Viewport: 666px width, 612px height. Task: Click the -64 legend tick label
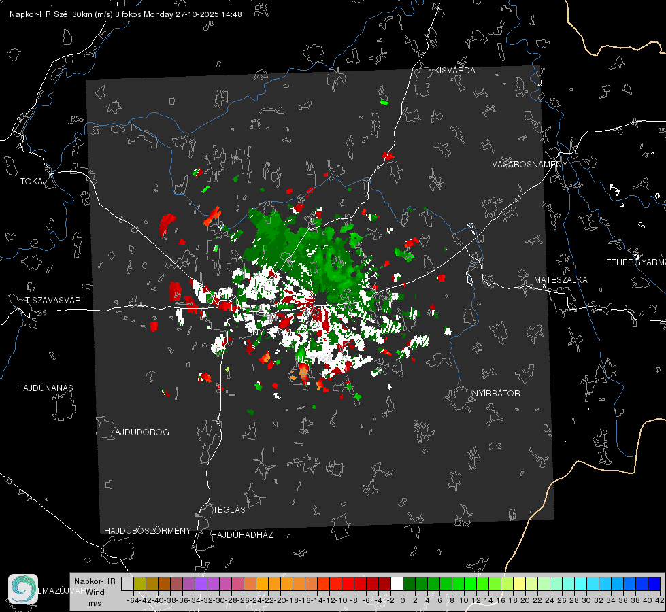click(x=133, y=600)
